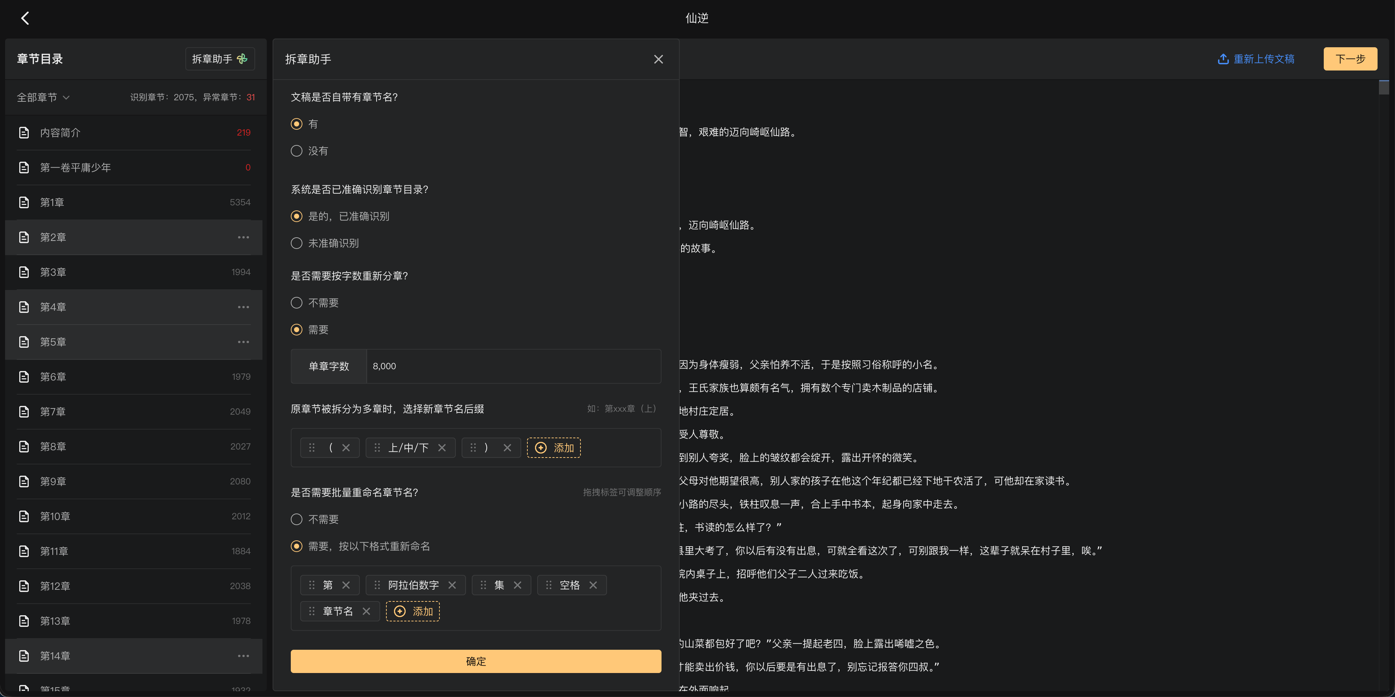Open chapter 第6章 in the list

click(134, 377)
